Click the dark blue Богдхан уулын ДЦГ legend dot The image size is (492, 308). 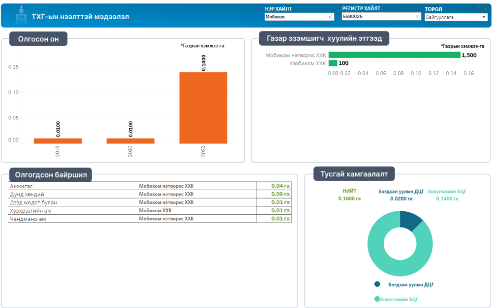377,284
